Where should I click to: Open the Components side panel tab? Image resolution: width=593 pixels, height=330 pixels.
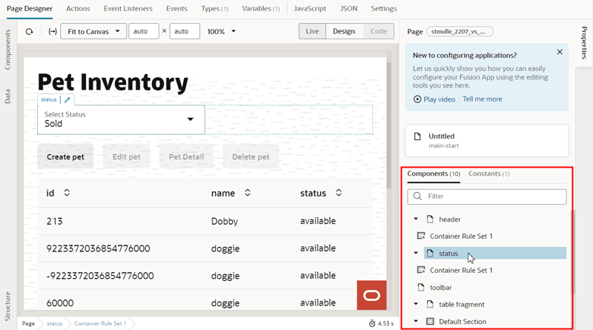click(x=7, y=50)
